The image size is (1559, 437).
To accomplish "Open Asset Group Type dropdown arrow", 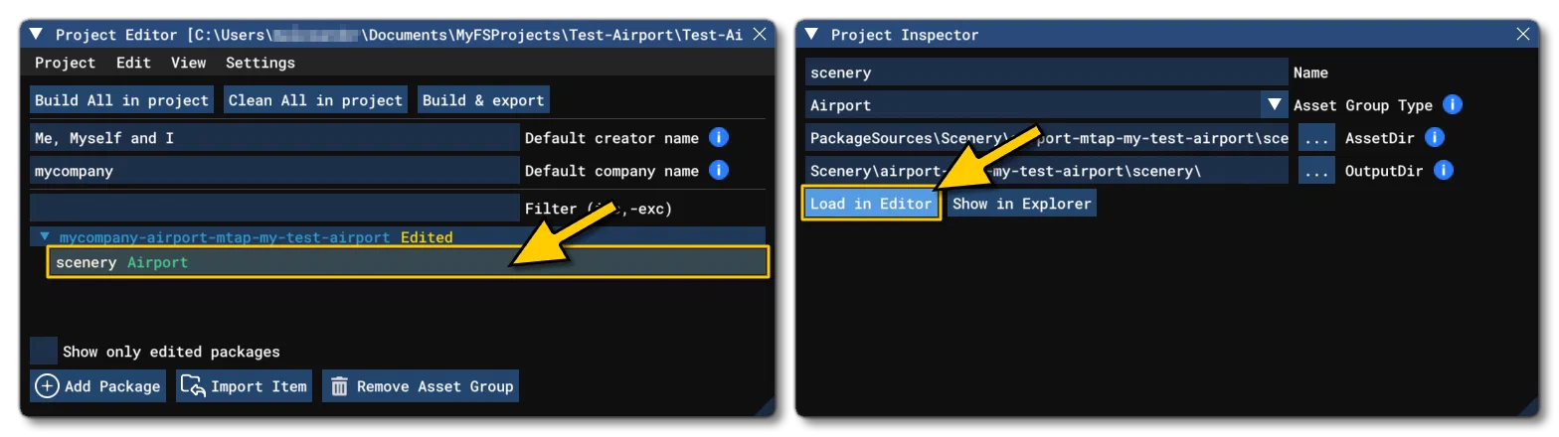I will coord(1274,104).
